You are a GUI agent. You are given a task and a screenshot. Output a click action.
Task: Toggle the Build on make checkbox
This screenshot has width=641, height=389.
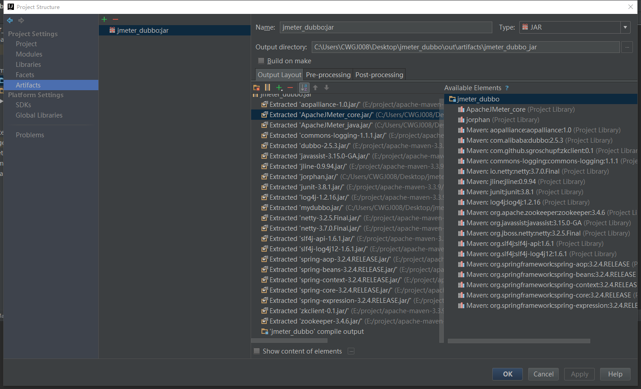pos(261,61)
